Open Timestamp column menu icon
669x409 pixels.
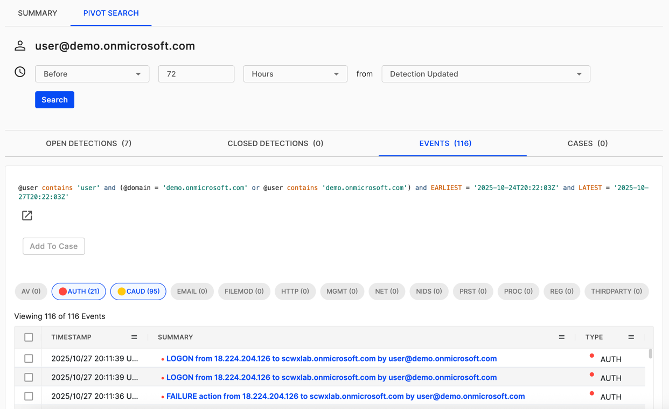click(134, 337)
